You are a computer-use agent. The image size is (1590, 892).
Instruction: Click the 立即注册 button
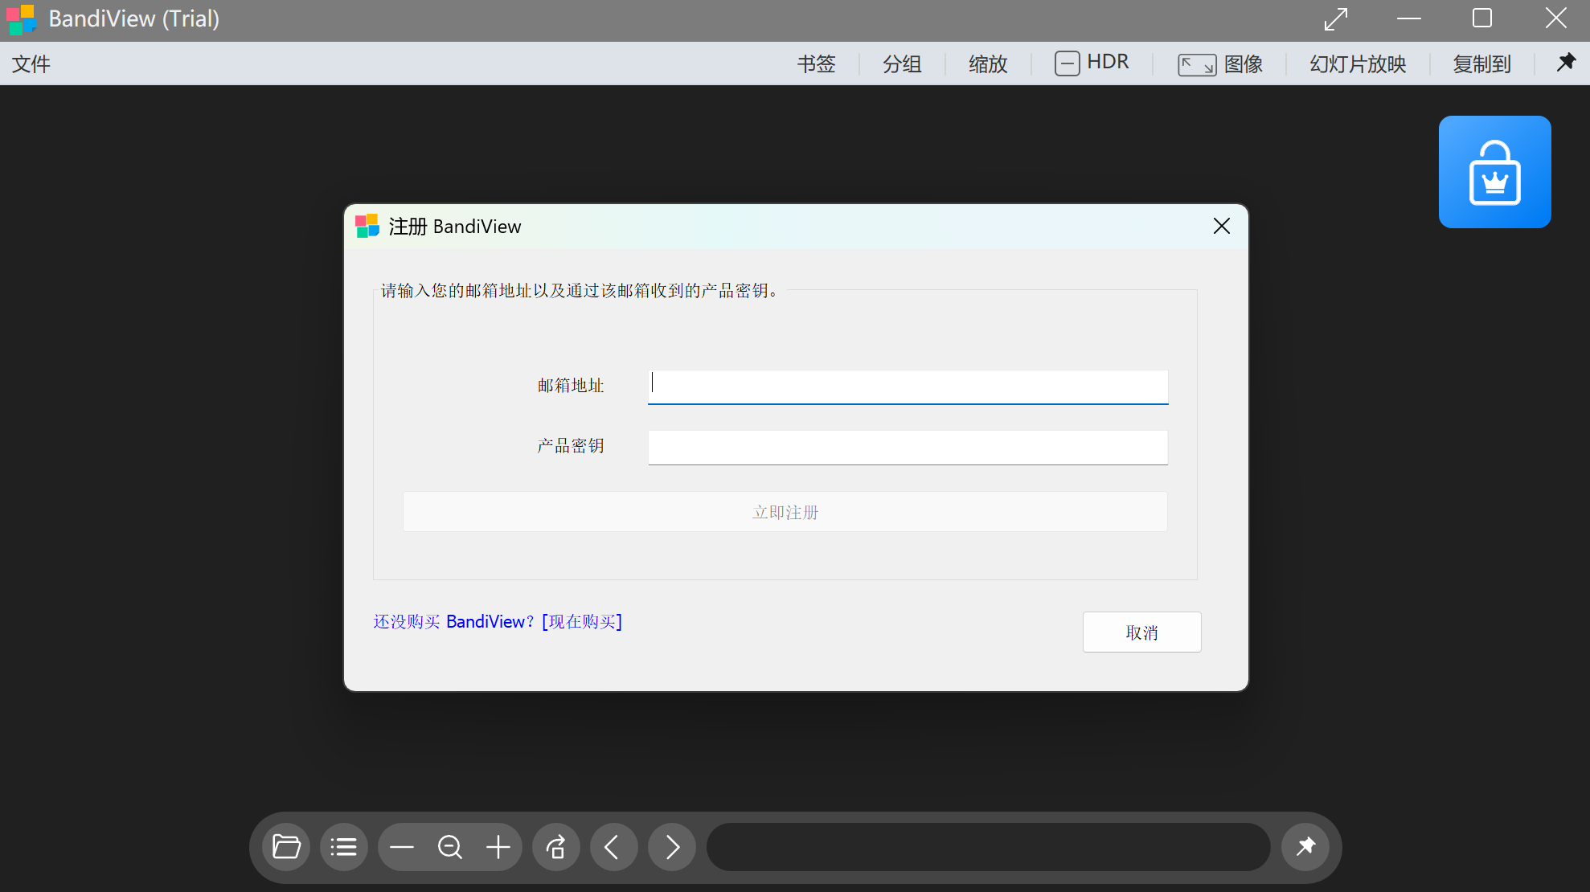[785, 512]
